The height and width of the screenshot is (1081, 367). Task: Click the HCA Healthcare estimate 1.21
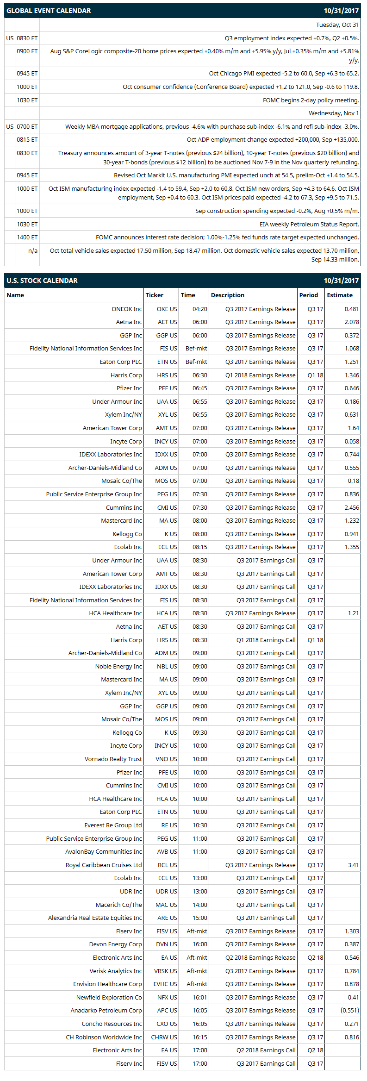354,613
